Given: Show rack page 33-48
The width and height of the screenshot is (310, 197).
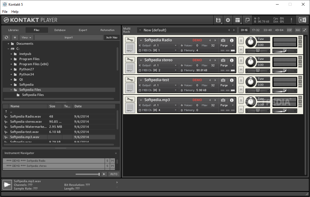Looking at the screenshot, I should click(x=268, y=30).
